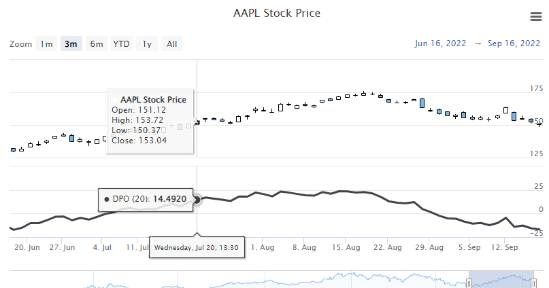549x288 pixels.
Task: Switch zoom to 6m range
Action: click(97, 44)
